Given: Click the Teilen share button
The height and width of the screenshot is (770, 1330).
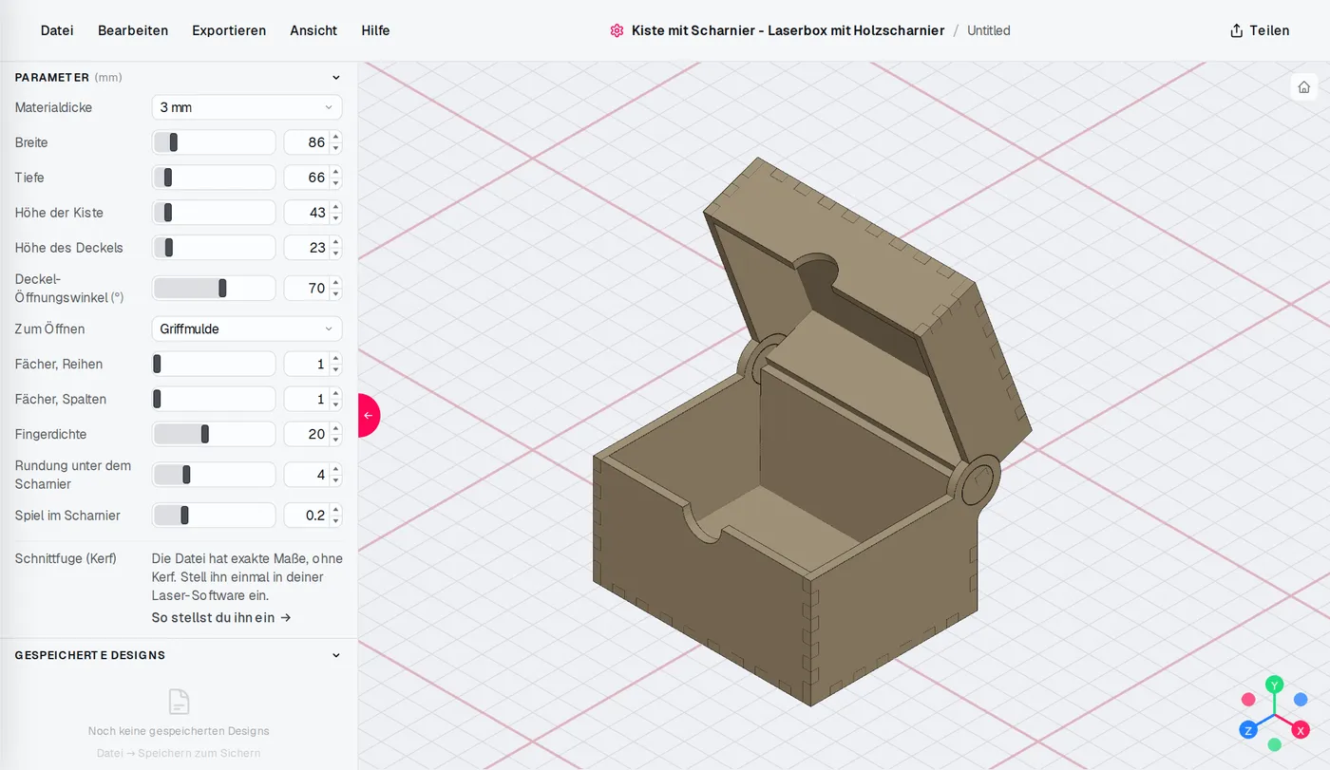Looking at the screenshot, I should 1260,30.
